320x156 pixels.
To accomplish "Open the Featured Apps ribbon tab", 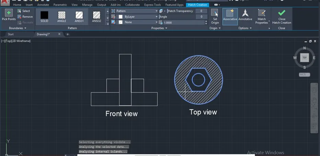I will (174, 5).
